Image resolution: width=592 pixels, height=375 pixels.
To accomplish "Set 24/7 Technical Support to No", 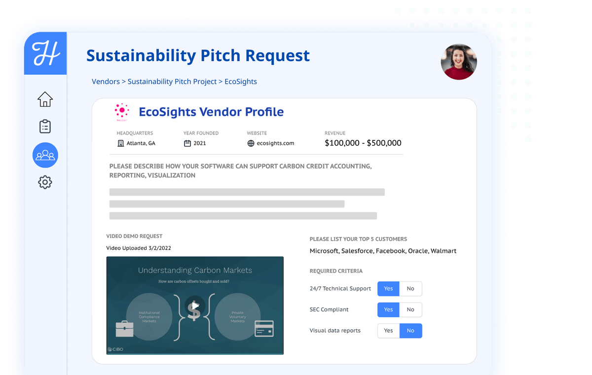I will pos(411,289).
